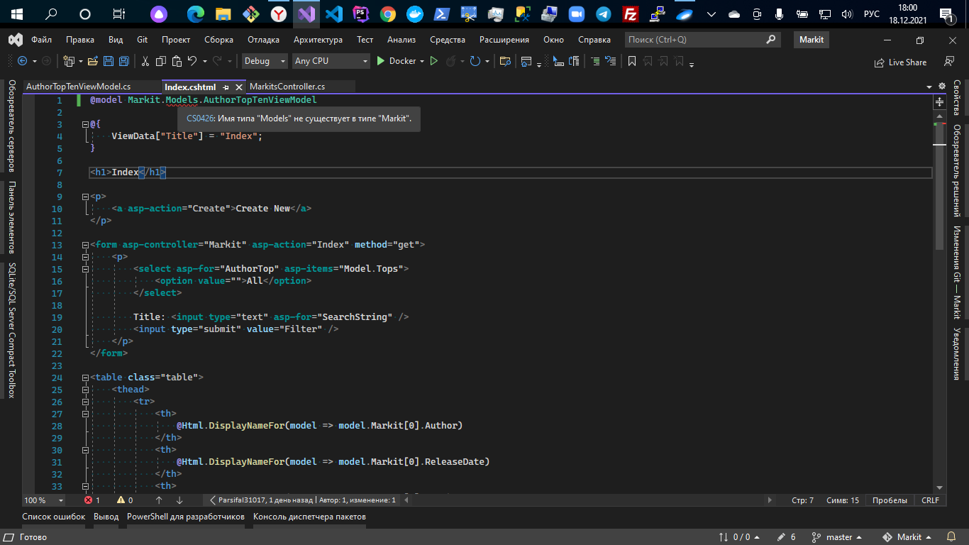Click the Open File folder icon
The height and width of the screenshot is (545, 969).
click(x=93, y=61)
